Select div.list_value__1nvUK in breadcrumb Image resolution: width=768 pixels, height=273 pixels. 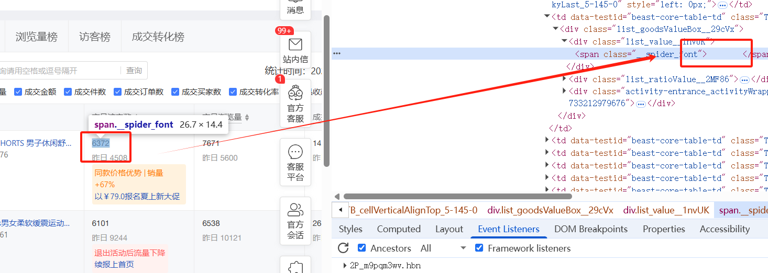666,210
